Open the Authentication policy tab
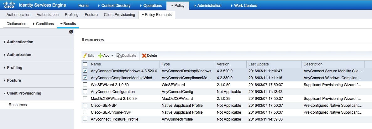 [18, 15]
